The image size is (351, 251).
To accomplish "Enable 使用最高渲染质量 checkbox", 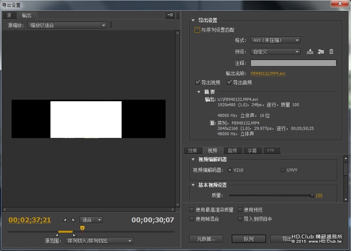I will [x=192, y=210].
